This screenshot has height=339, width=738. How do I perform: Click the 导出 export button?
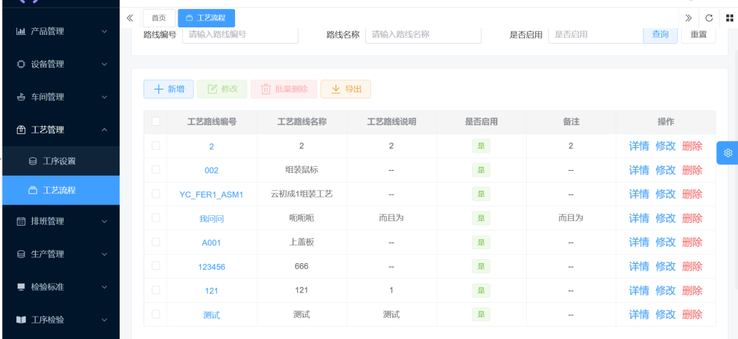pos(346,89)
